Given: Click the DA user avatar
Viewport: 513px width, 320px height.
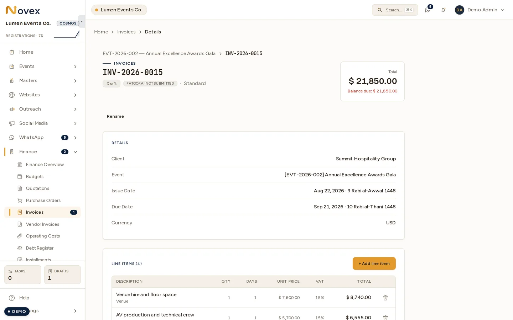Looking at the screenshot, I should [x=460, y=10].
